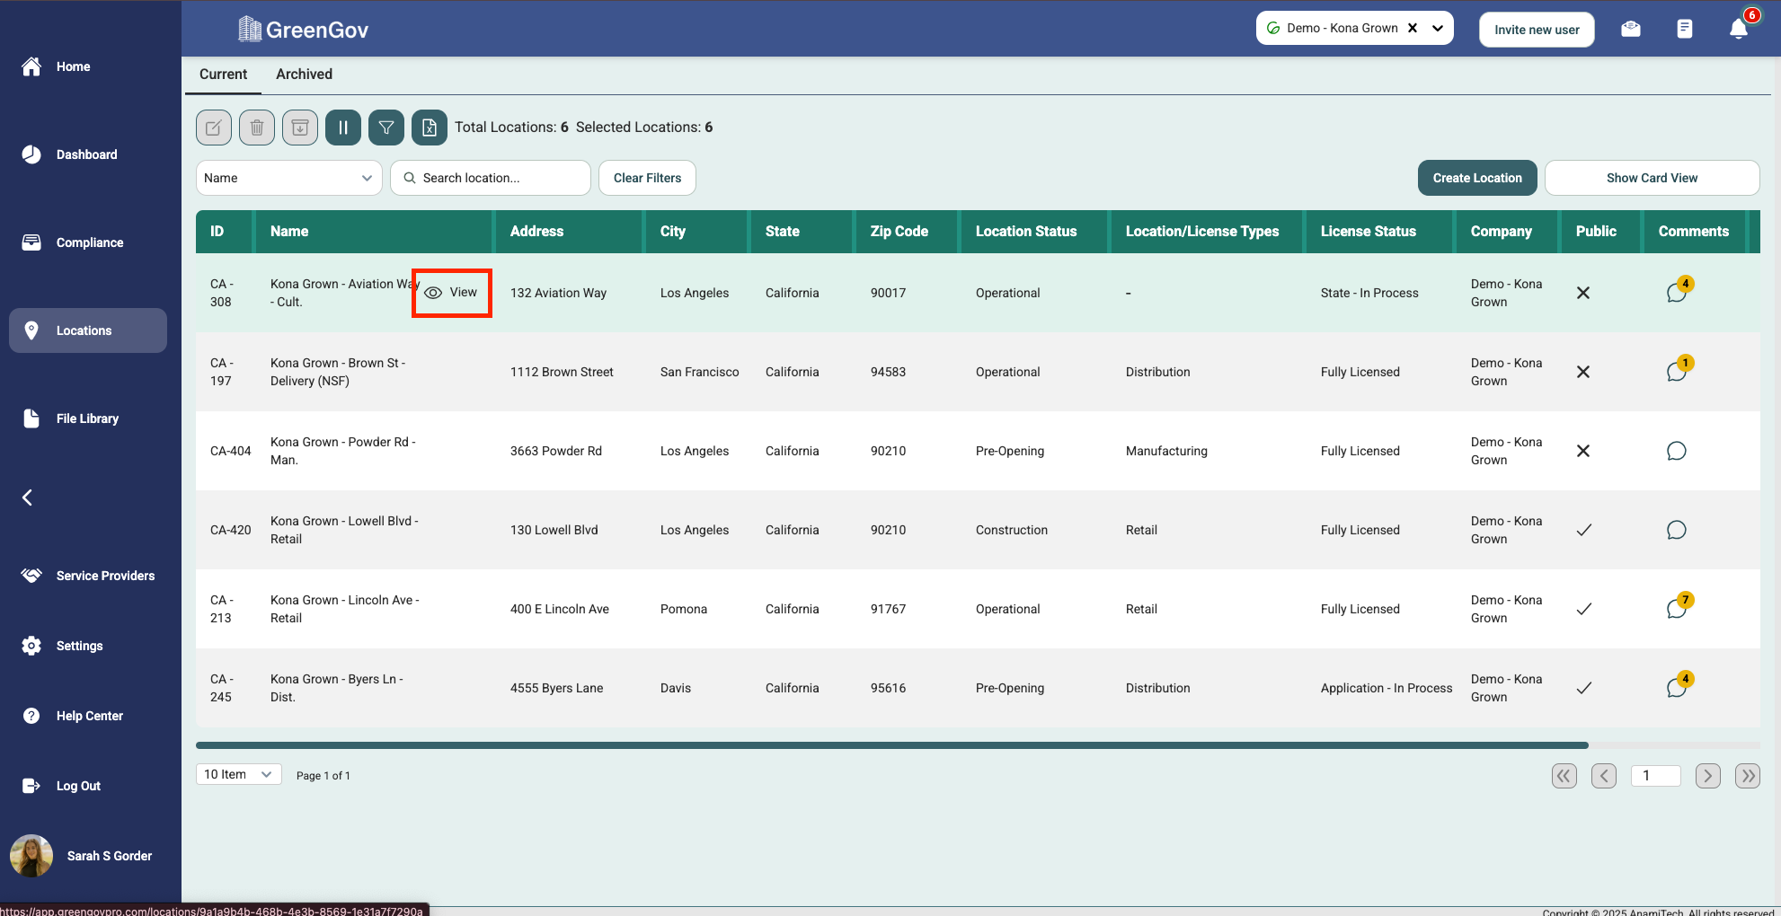1781x916 pixels.
Task: Open comments for 4555 Byers Lane row
Action: (x=1677, y=688)
